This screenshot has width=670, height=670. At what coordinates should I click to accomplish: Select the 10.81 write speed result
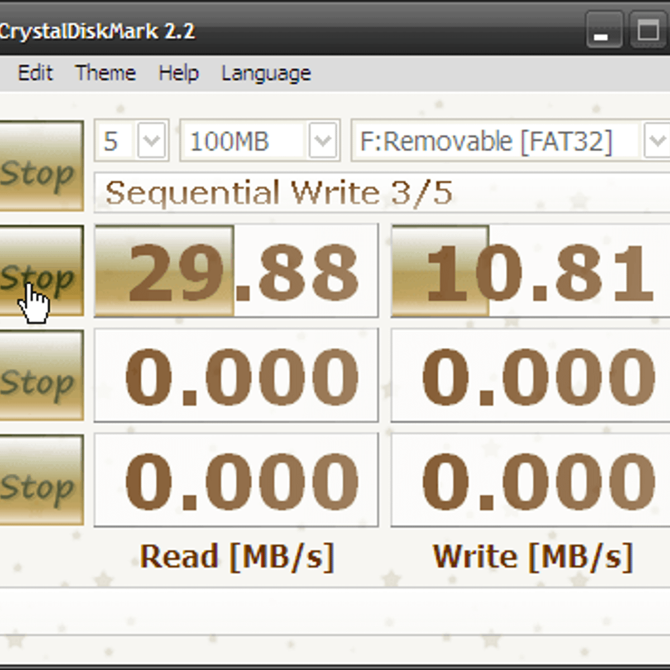530,271
